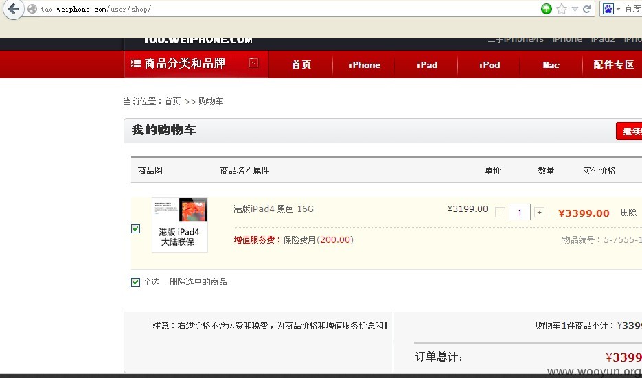Decrease quantity with minus button
642x378 pixels.
coord(500,212)
